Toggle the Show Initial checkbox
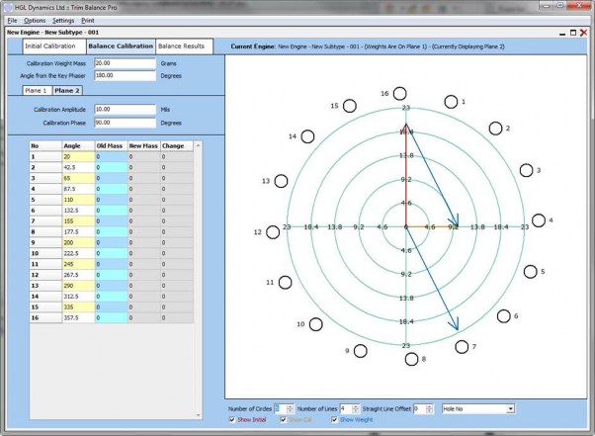 (x=233, y=420)
